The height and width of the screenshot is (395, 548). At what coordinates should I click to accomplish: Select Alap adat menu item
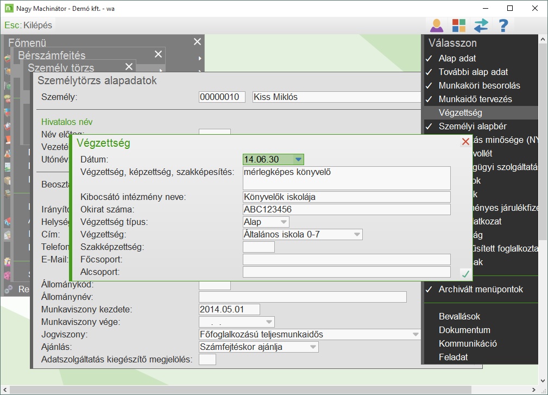(457, 58)
